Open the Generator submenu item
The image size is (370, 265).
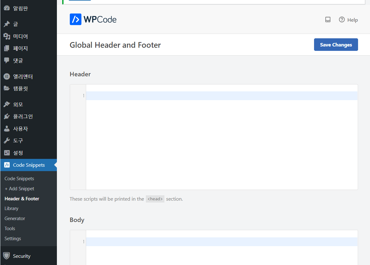[15, 218]
